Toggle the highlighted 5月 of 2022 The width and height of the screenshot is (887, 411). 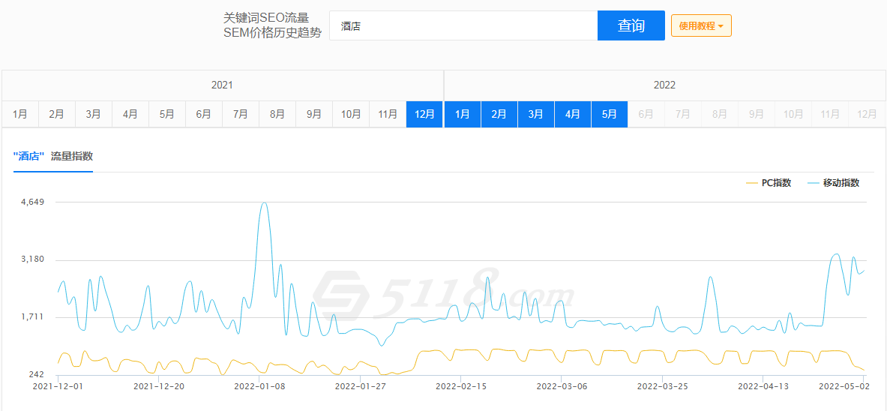610,114
